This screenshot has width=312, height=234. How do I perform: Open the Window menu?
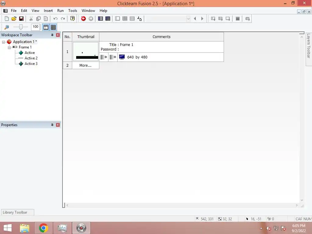88,11
